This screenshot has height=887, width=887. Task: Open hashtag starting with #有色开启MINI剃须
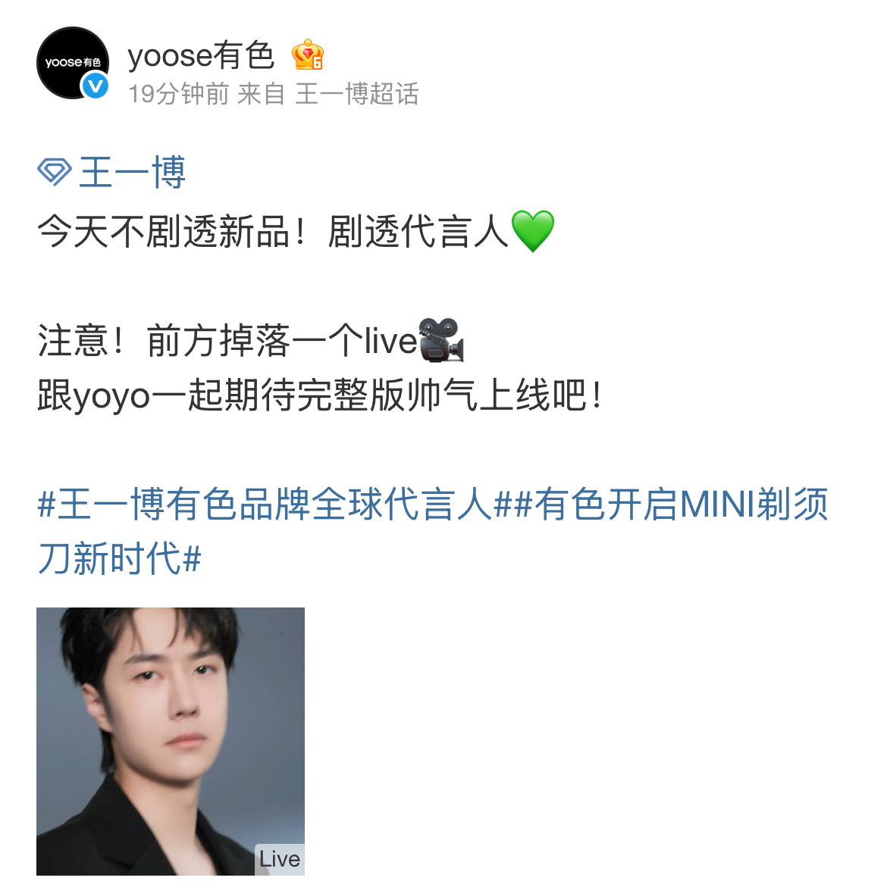coord(671,504)
